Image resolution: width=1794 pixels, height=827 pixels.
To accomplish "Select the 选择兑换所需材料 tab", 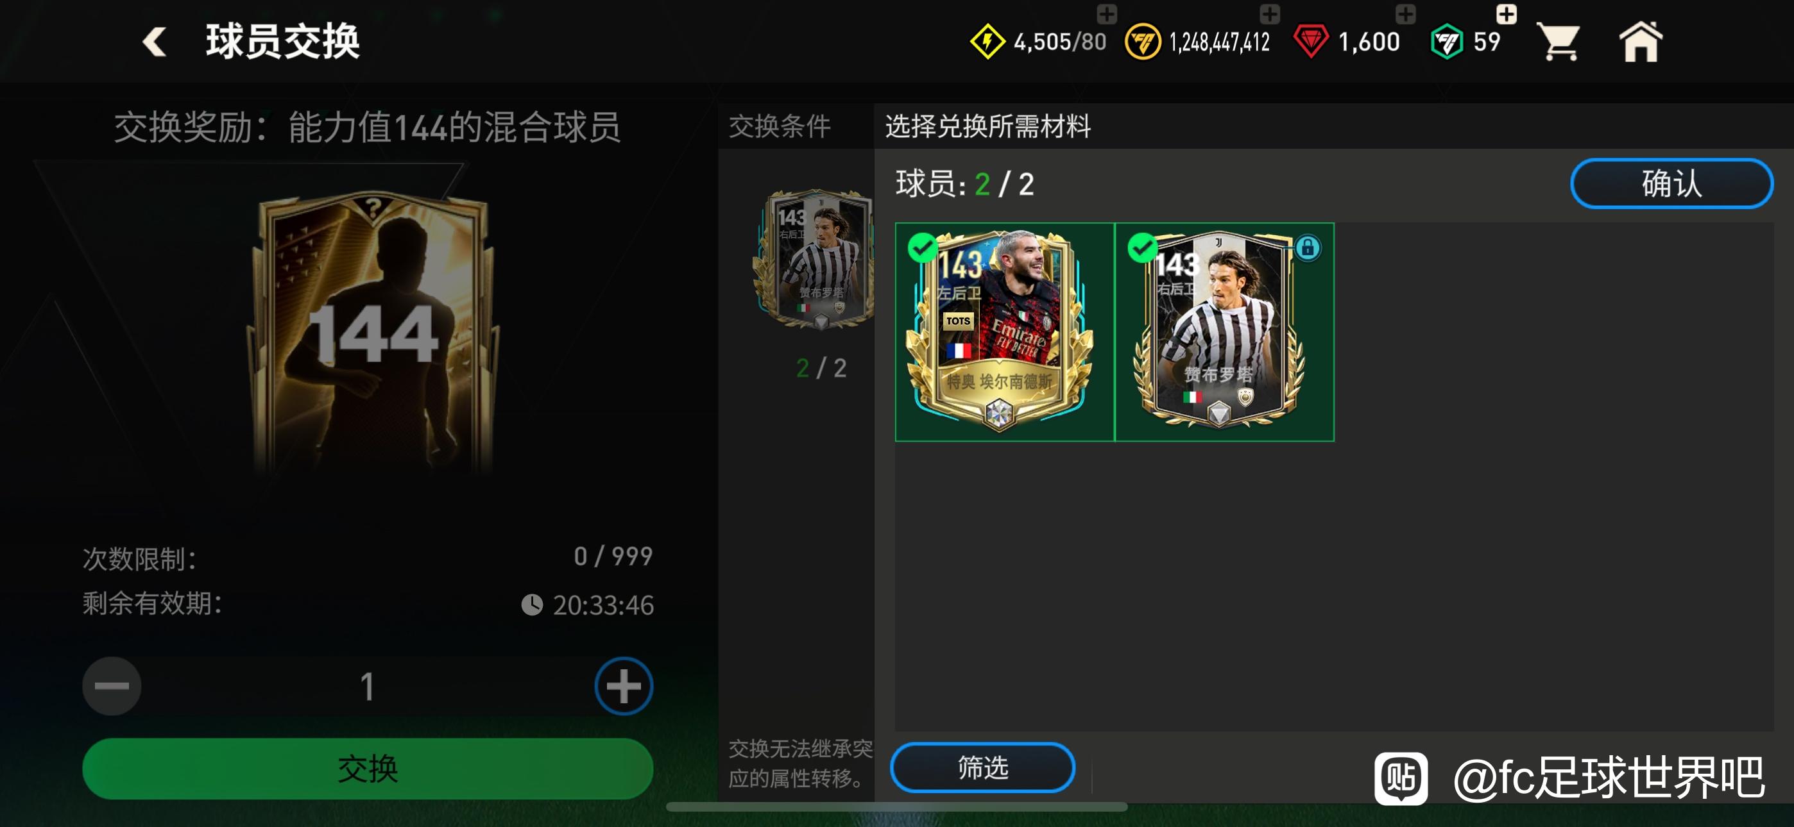I will [x=987, y=127].
